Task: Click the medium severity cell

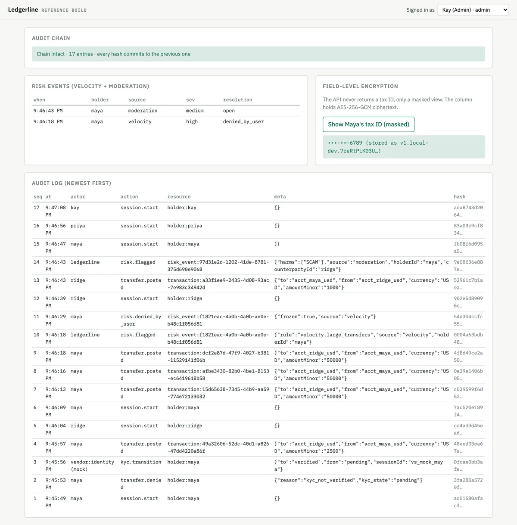Action: 195,111
